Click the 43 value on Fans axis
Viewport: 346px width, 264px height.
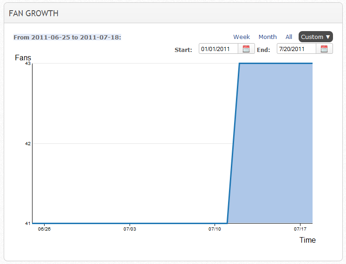click(x=27, y=64)
